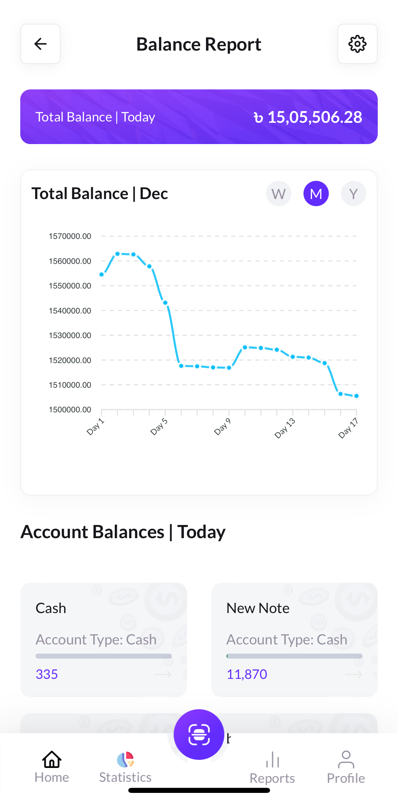Viewport: 398px width, 801px height.
Task: Select monthly (M) chart view
Action: pyautogui.click(x=316, y=194)
